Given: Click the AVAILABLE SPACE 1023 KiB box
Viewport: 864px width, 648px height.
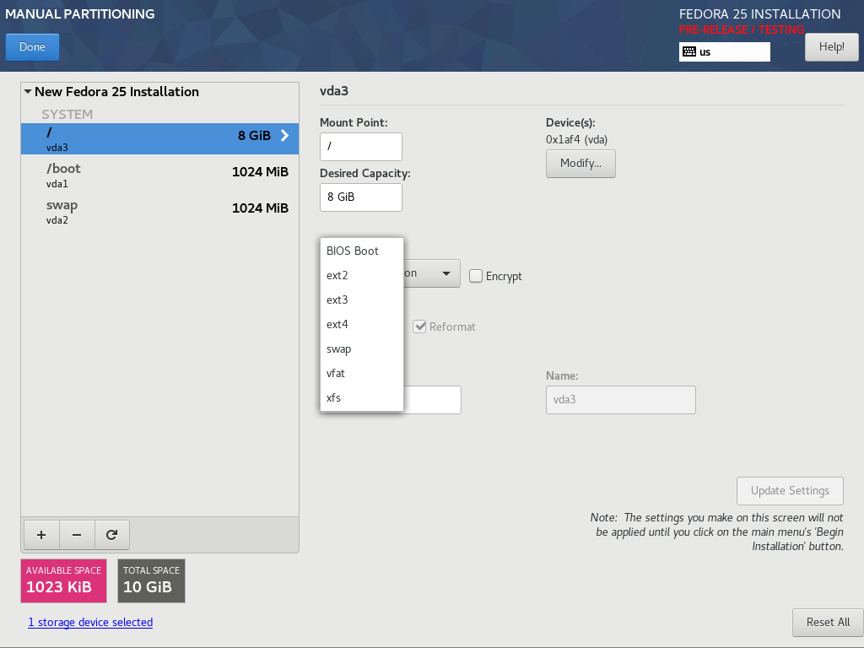Looking at the screenshot, I should [x=63, y=580].
